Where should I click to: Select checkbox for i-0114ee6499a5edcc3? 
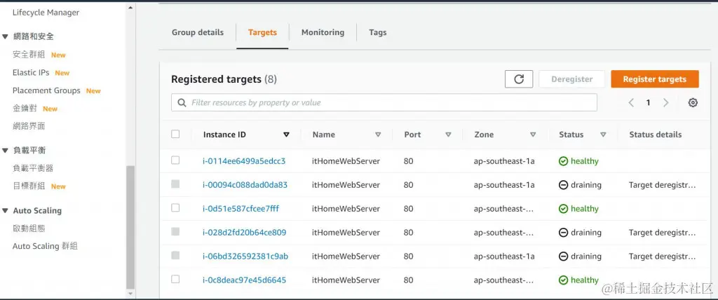(175, 161)
